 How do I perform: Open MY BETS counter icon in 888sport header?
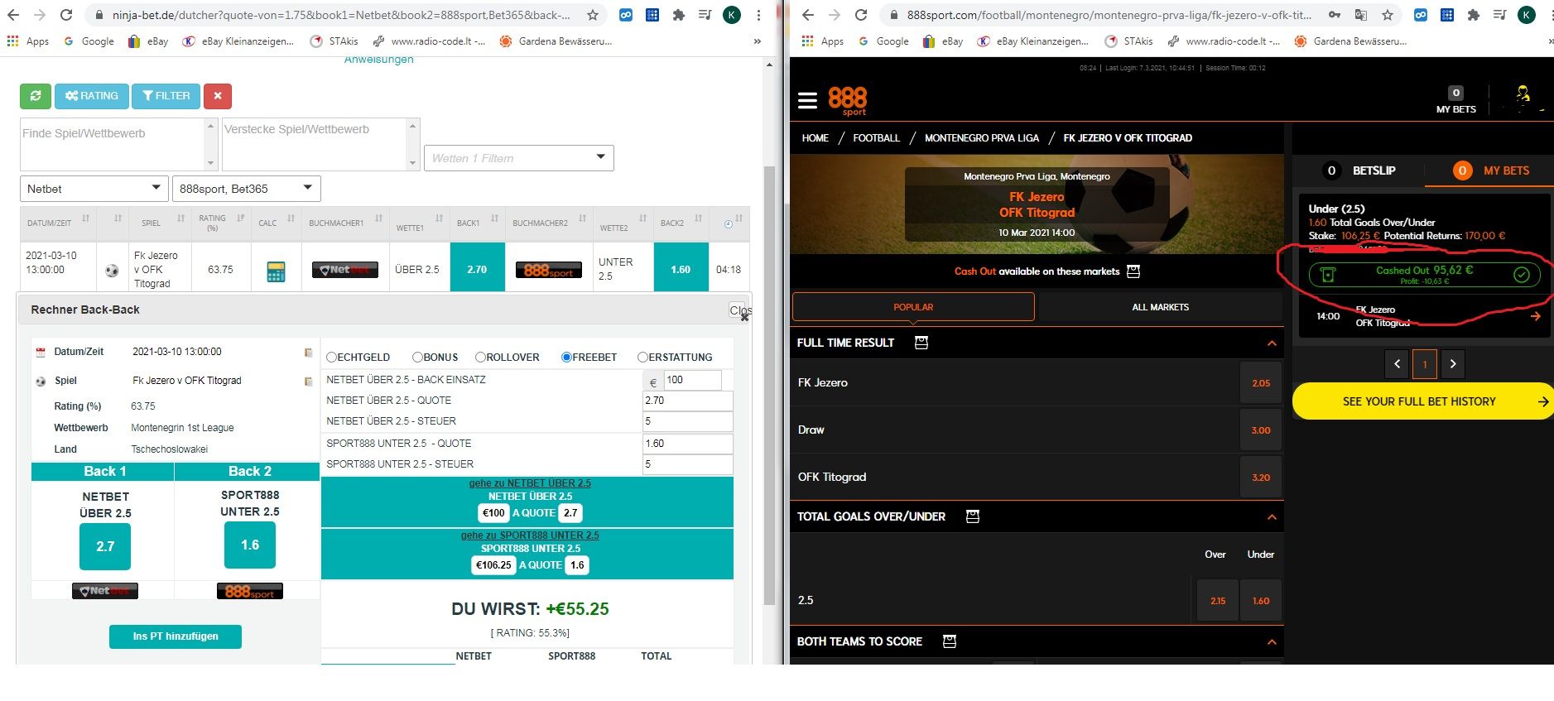click(1455, 94)
